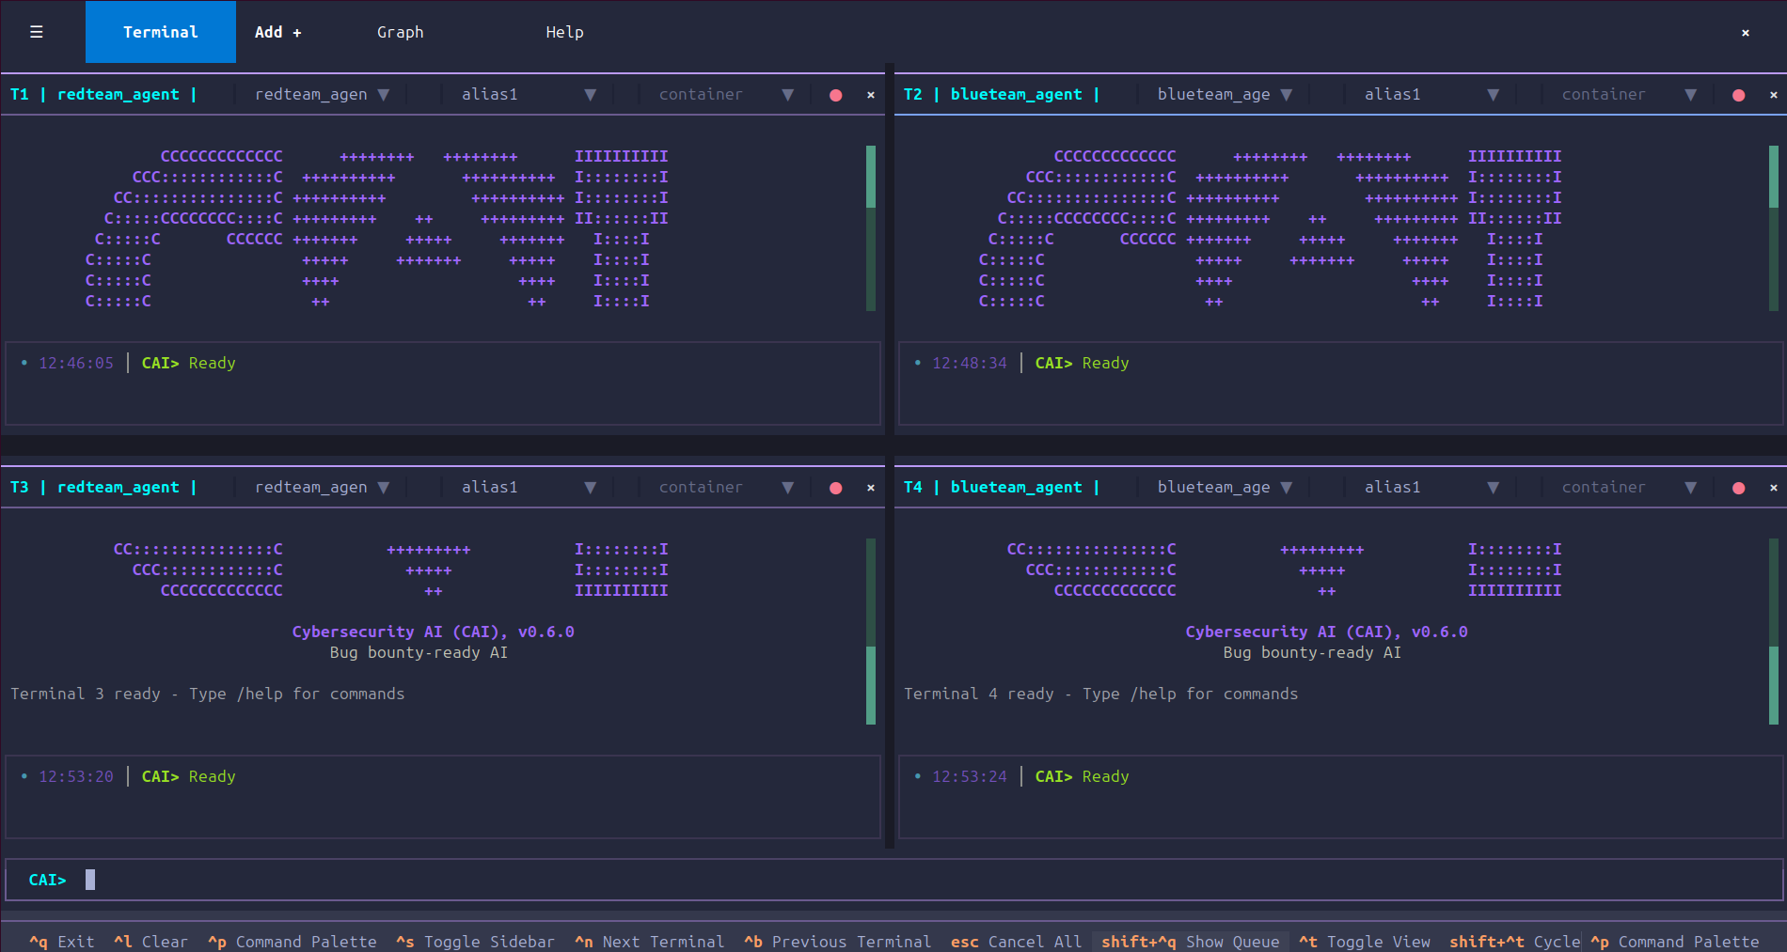
Task: Close terminal T3 with its x icon
Action: pos(871,488)
